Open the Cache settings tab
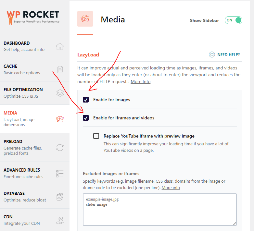Viewport: 254px width, 231px height. 35,69
